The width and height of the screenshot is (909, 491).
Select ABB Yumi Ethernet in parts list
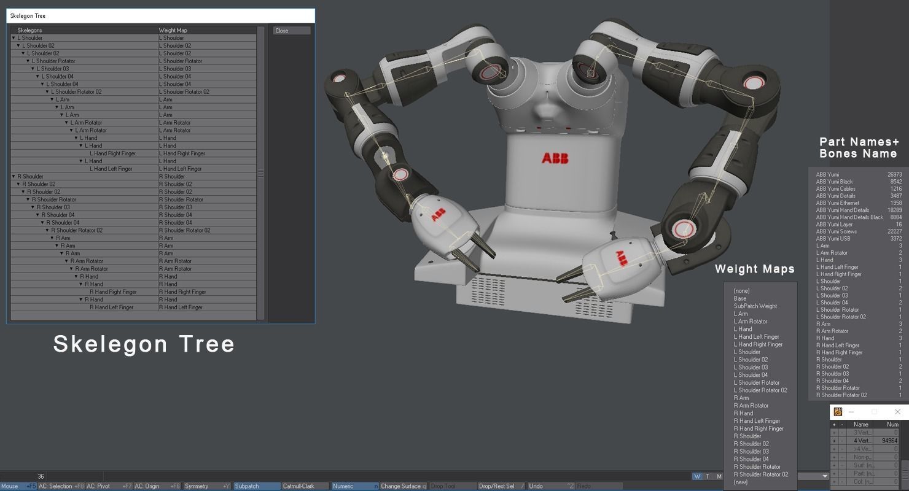pyautogui.click(x=859, y=203)
